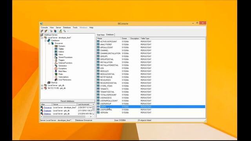The height and width of the screenshot is (141, 251).
Task: Click the Databases node icon
Action: [x=49, y=41]
